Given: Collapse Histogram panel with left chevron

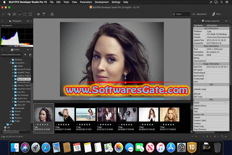Looking at the screenshot, I should click(x=2, y=21).
